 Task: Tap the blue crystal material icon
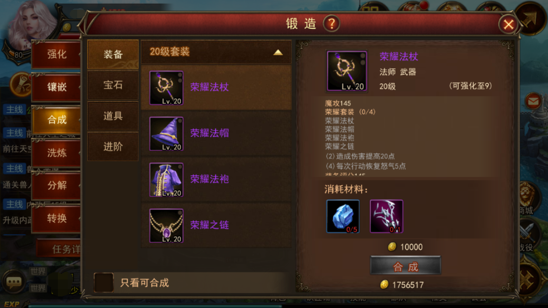(343, 216)
